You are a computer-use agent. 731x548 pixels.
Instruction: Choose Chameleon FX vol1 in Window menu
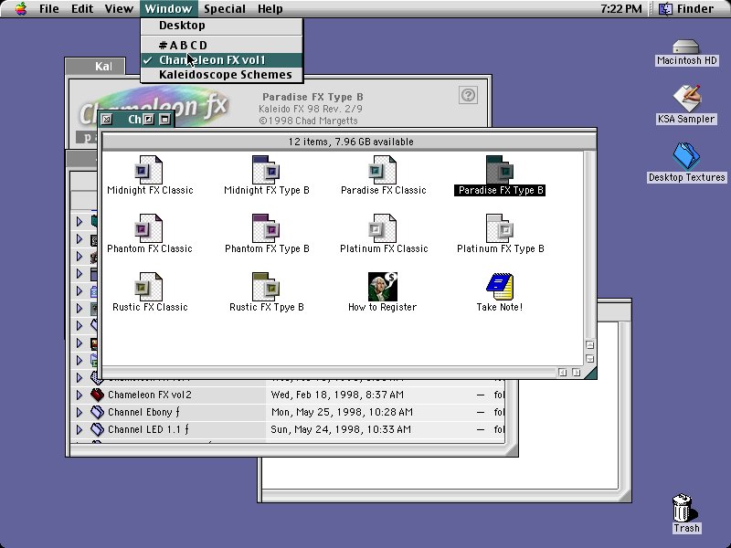tap(222, 59)
